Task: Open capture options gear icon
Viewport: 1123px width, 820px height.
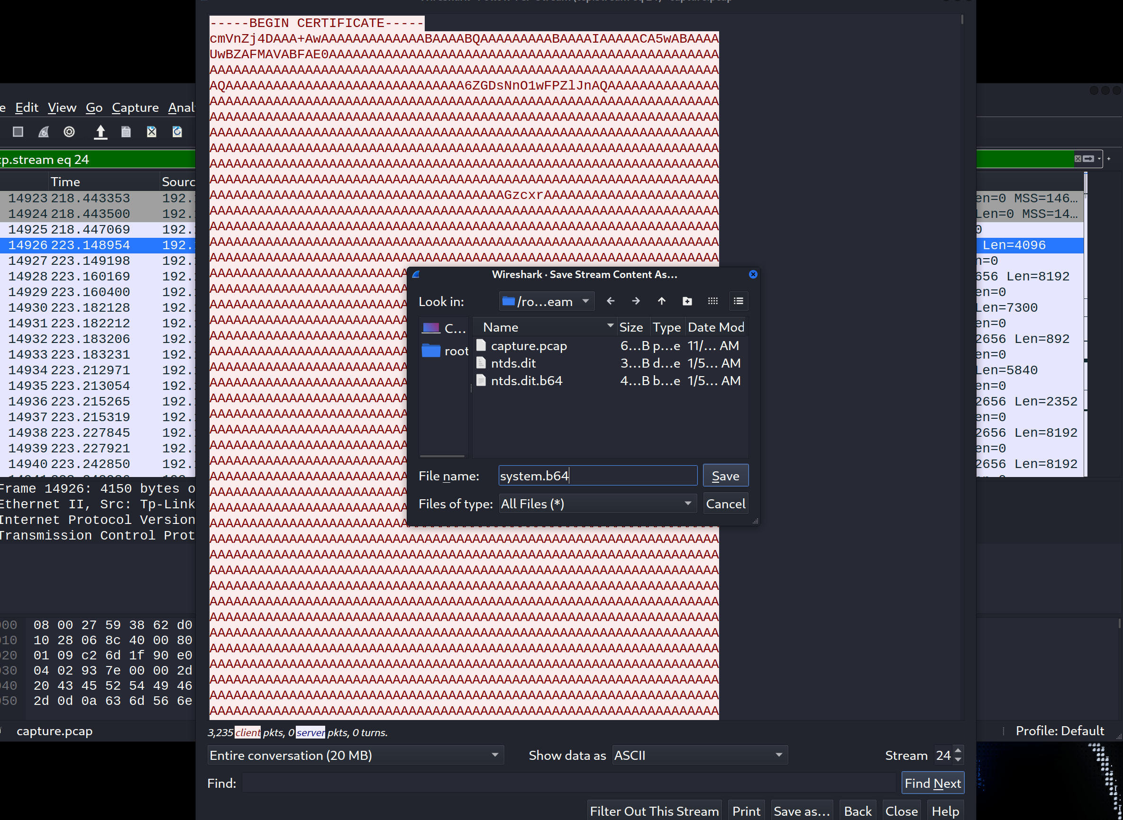Action: click(x=69, y=132)
